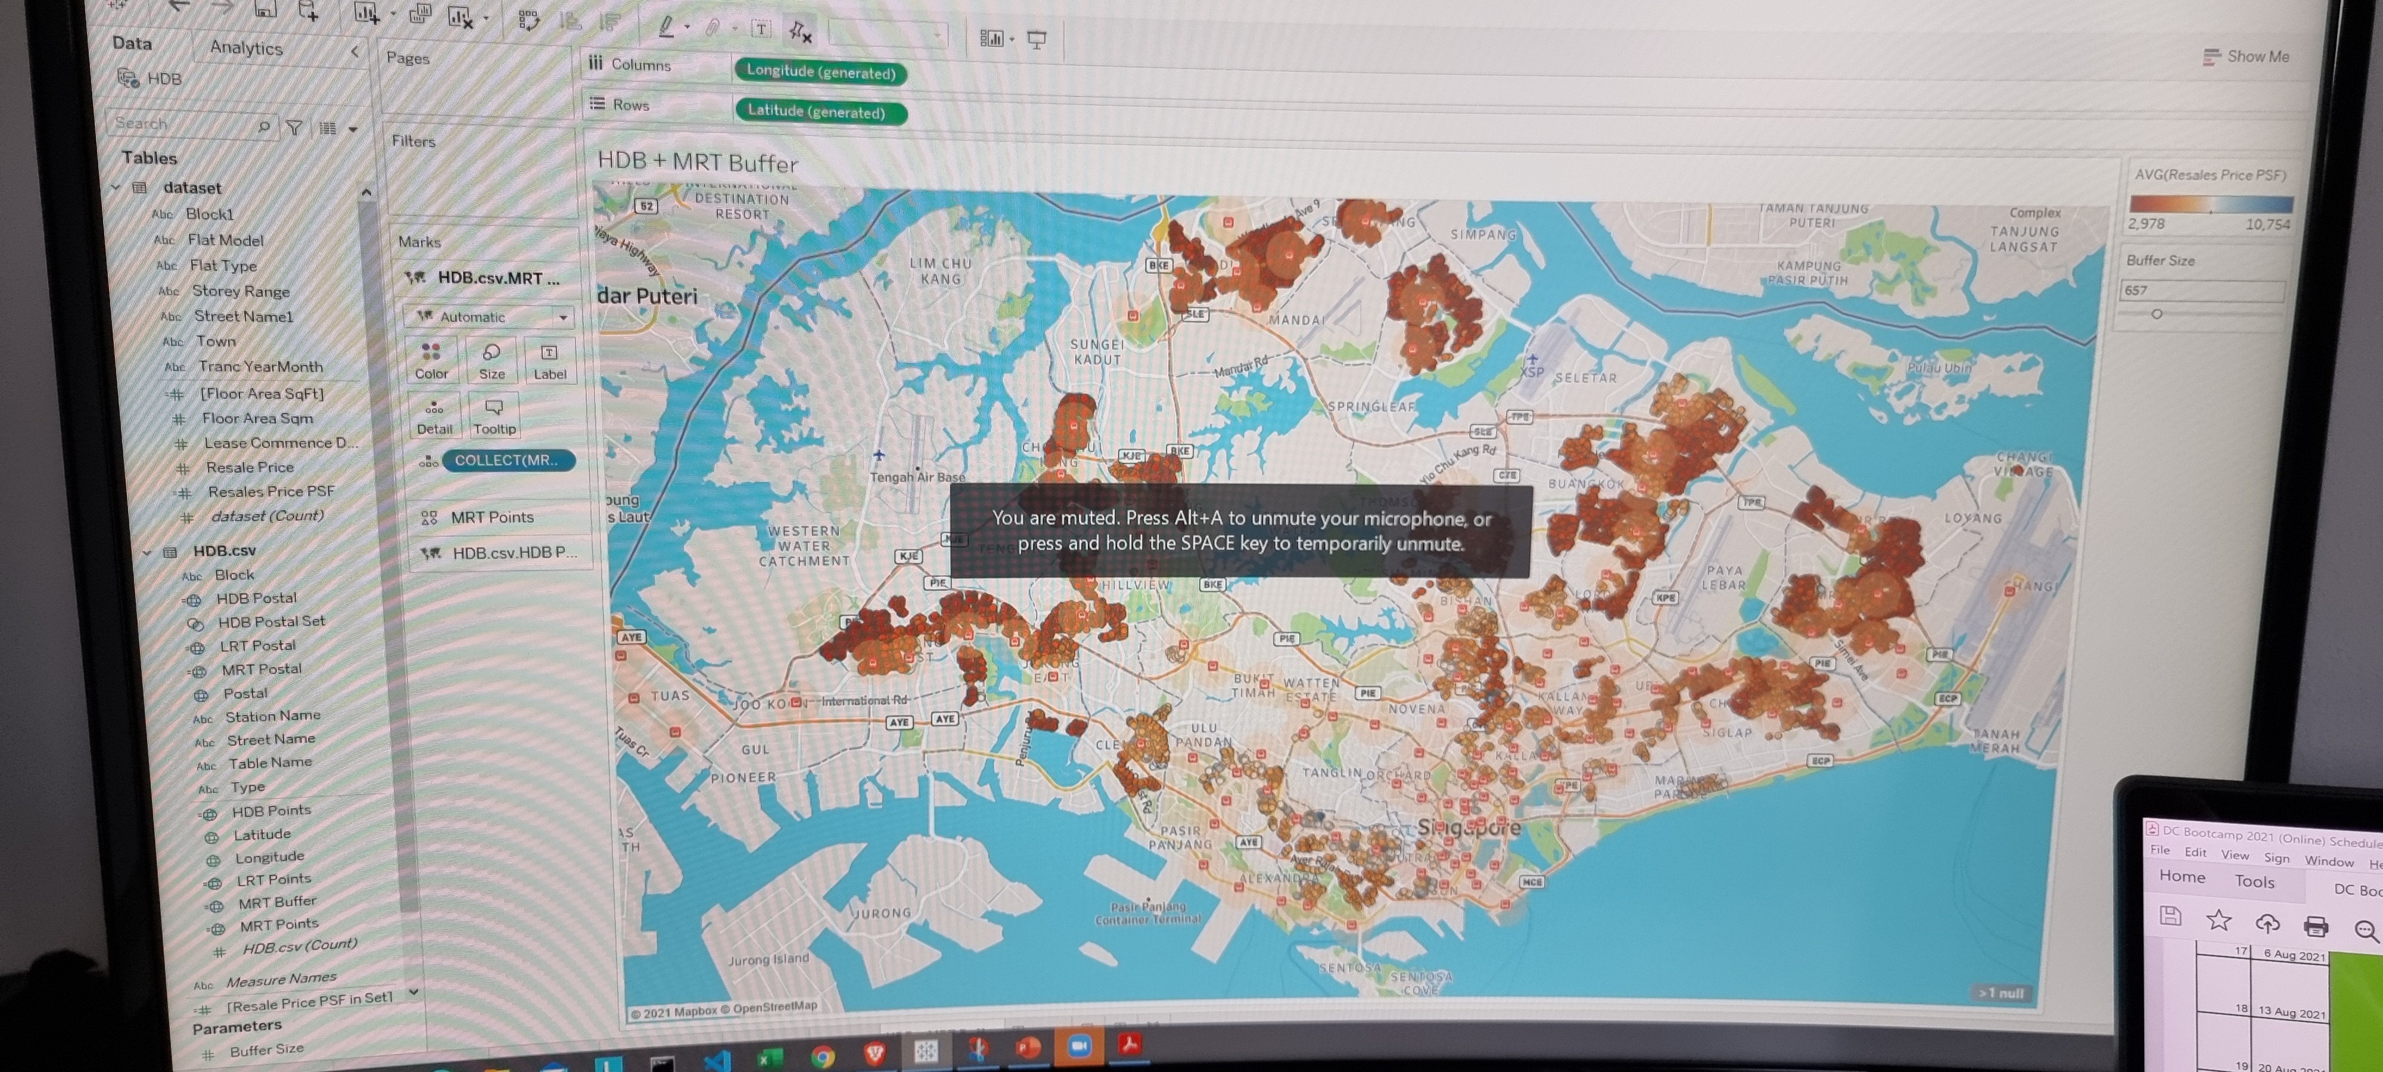Switch to the Data pane tab

click(x=132, y=42)
